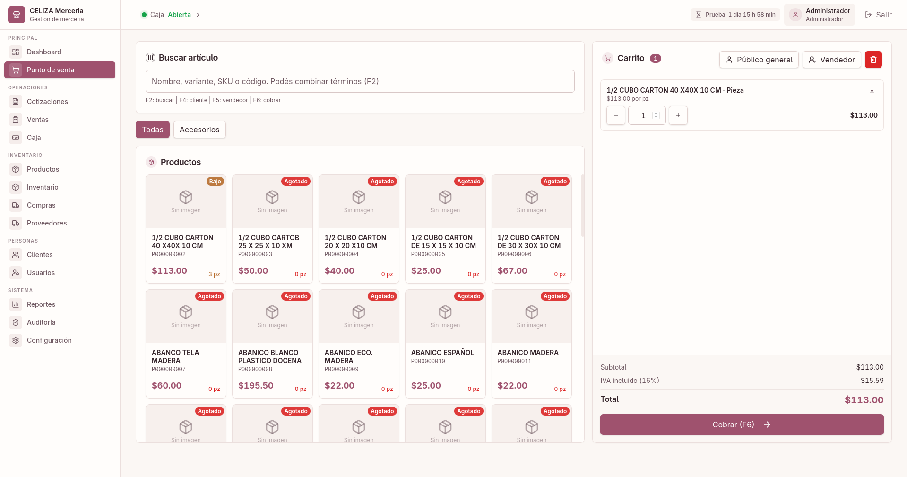Click the Salir link
The height and width of the screenshot is (477, 907).
click(x=878, y=15)
